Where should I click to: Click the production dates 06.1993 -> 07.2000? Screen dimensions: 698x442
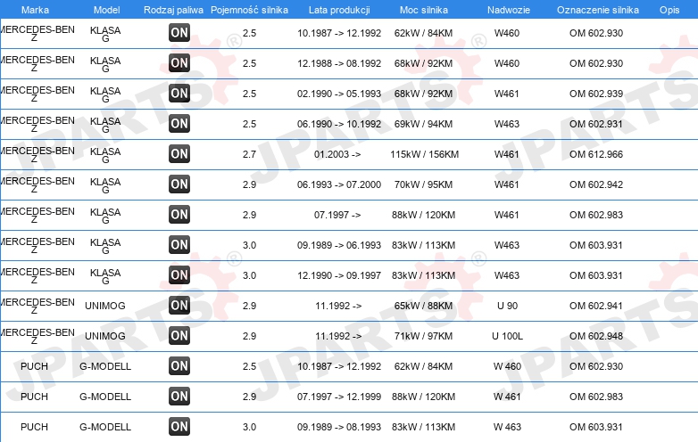339,184
